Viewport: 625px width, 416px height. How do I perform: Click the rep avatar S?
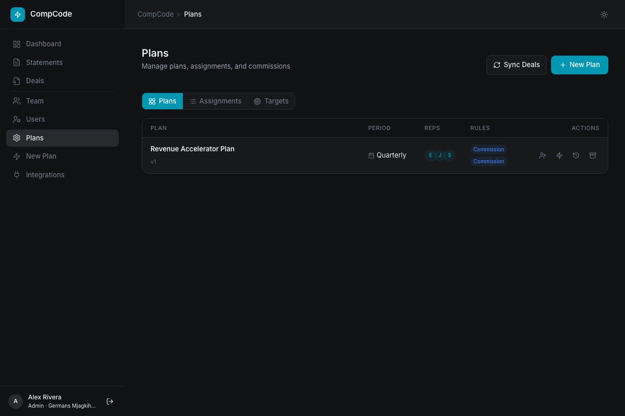(449, 155)
